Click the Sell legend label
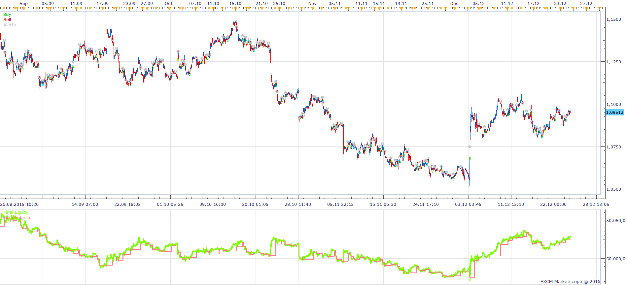 coord(7,20)
